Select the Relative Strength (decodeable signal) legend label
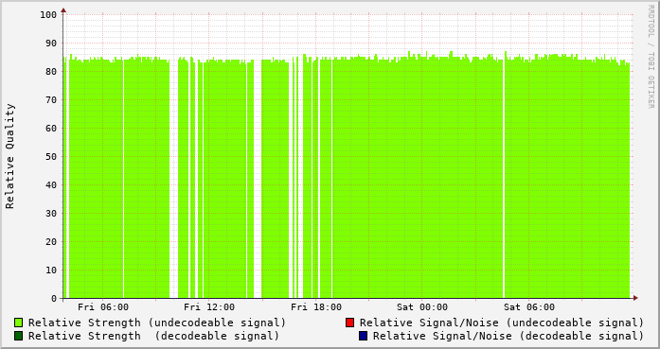 click(x=153, y=336)
